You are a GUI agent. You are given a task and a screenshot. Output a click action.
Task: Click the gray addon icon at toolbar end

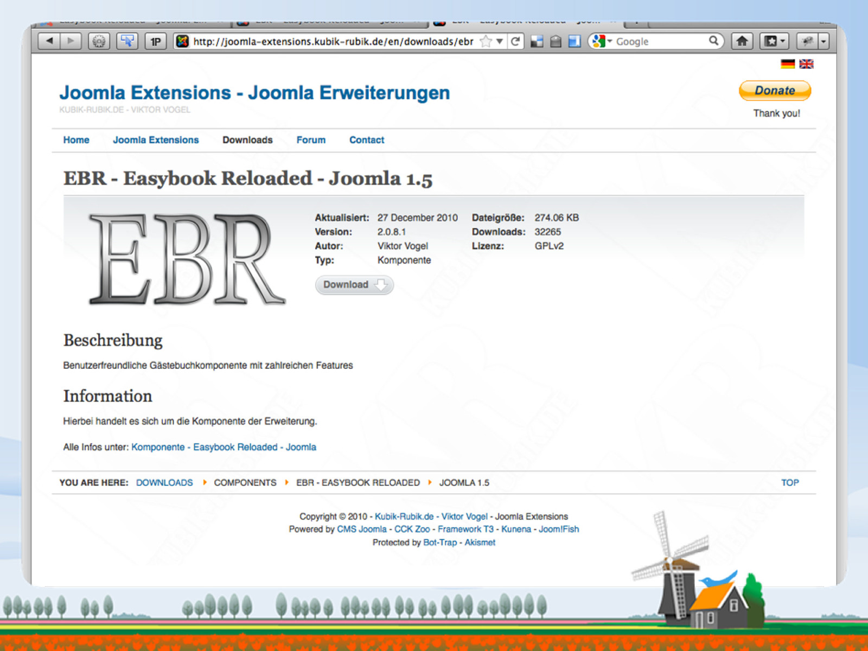[x=807, y=41]
